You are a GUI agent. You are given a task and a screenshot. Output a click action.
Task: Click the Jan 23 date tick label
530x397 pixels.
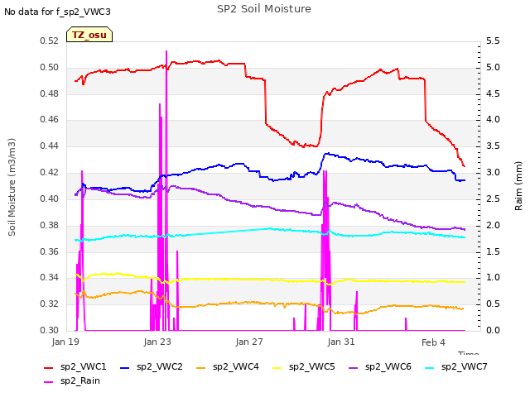click(157, 342)
